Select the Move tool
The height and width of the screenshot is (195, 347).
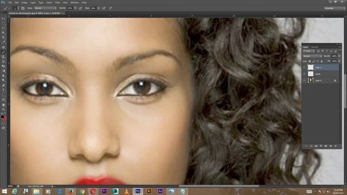coord(3,18)
